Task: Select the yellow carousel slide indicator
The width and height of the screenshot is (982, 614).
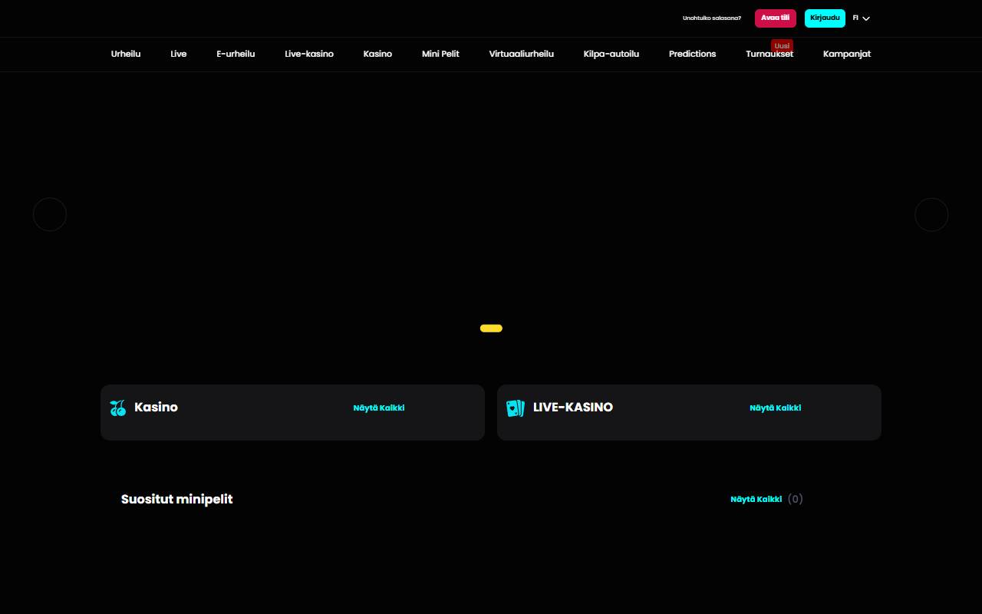Action: 491,328
